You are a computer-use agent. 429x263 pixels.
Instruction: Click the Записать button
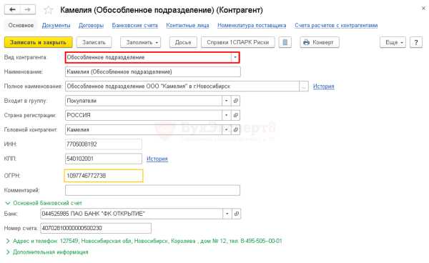click(x=94, y=42)
